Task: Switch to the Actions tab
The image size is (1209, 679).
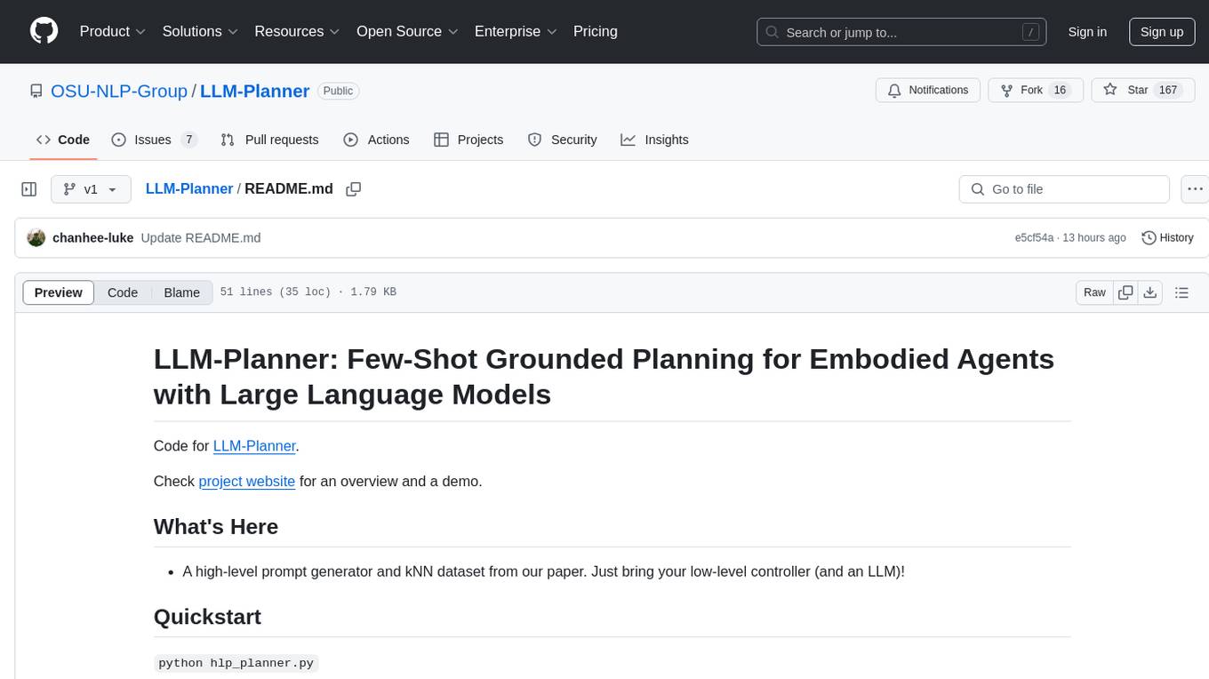Action: [x=376, y=140]
